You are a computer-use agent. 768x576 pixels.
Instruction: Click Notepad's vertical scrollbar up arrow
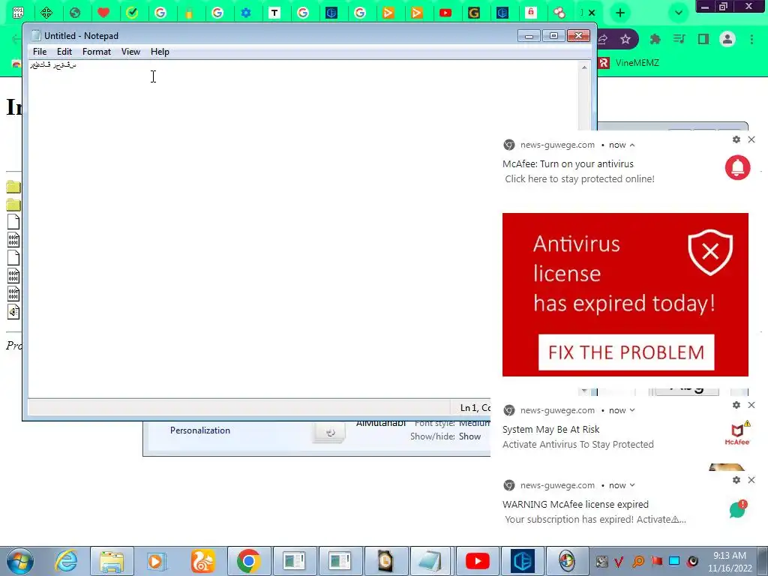click(x=584, y=67)
